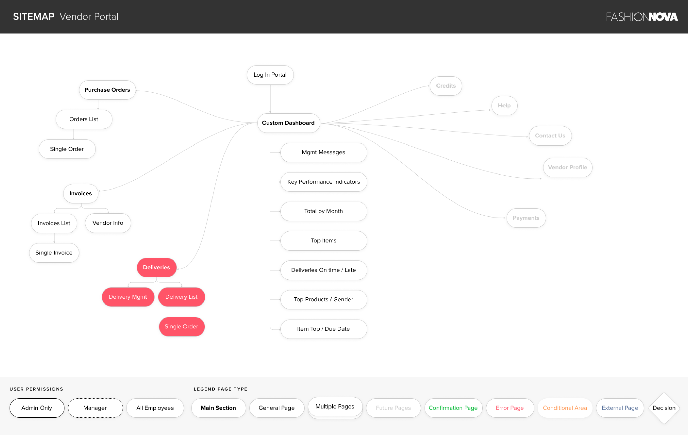Screen dimensions: 688x435
Task: Click the Contact Us future page node
Action: (x=550, y=136)
